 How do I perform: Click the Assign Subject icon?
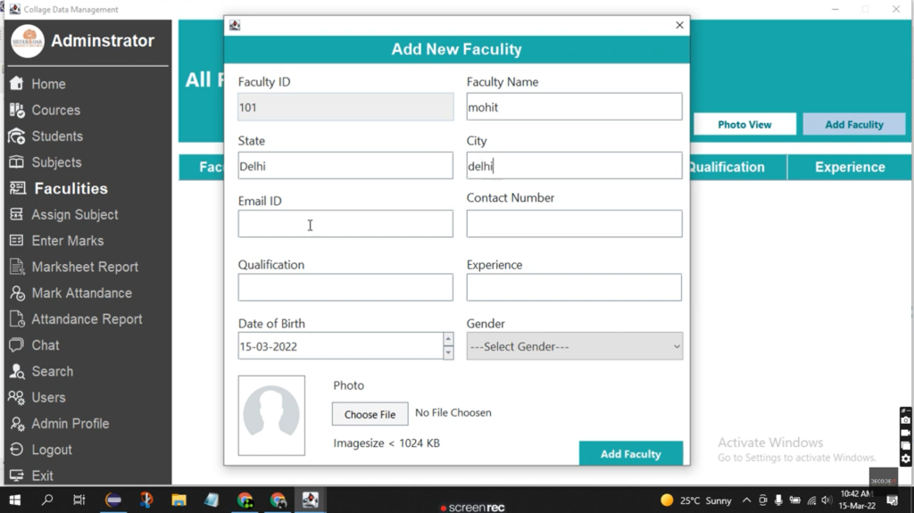[x=16, y=214]
